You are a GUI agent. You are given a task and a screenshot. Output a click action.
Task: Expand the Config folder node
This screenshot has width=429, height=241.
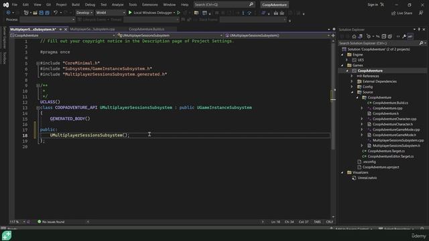click(x=352, y=87)
